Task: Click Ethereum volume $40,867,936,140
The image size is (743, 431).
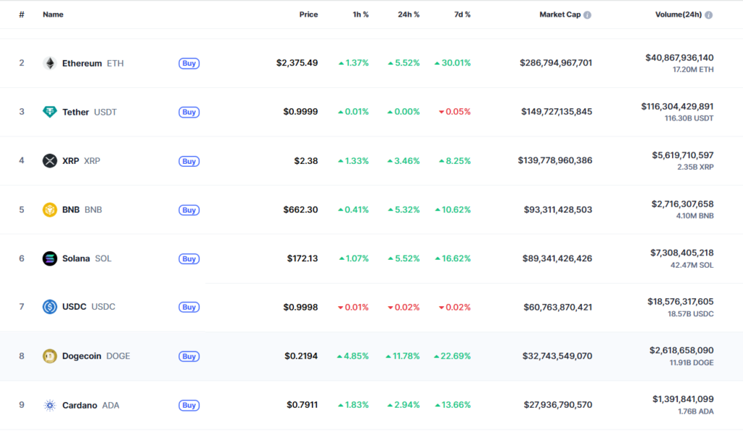Action: (x=679, y=58)
